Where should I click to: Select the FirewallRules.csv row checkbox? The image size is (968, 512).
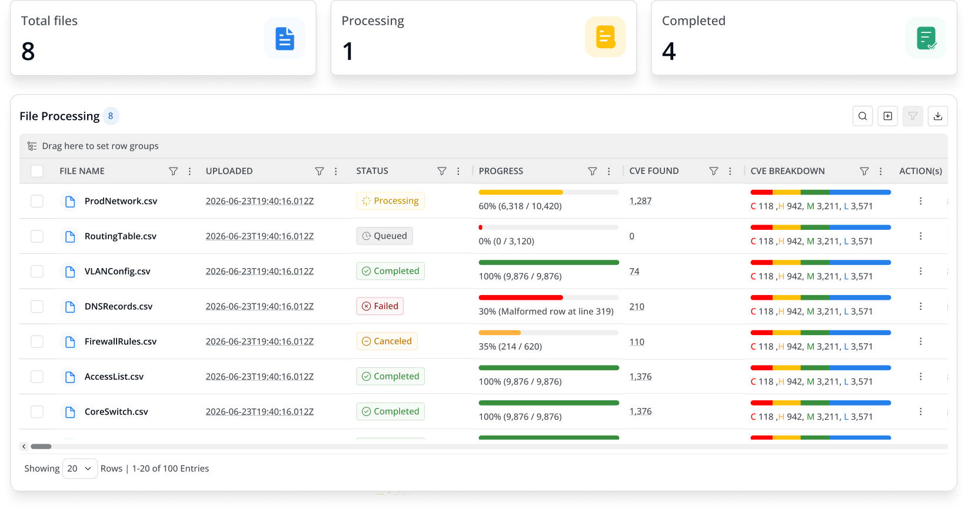37,342
